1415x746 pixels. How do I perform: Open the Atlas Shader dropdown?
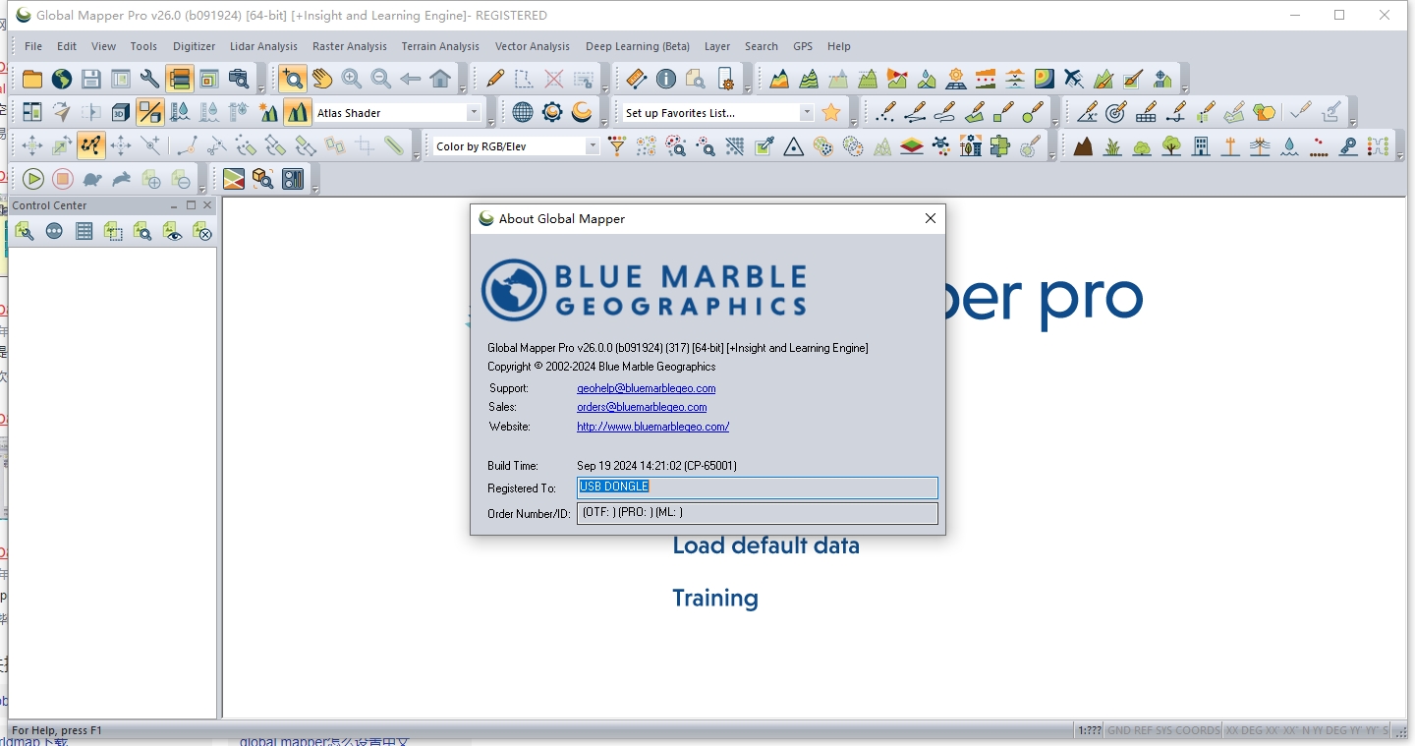click(x=474, y=113)
